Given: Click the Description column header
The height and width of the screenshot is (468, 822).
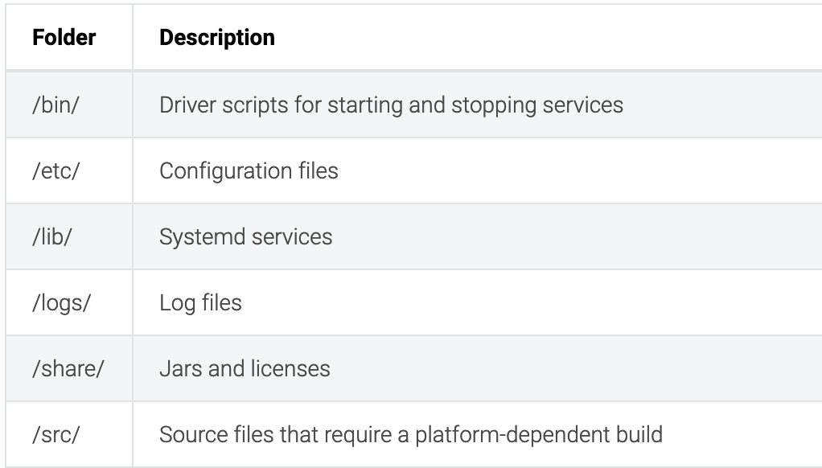Looking at the screenshot, I should pyautogui.click(x=217, y=38).
